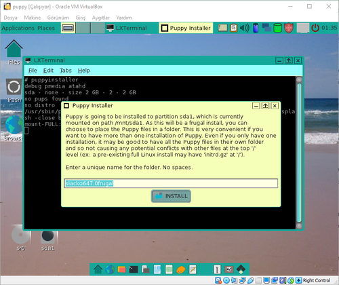Click the VirtualBox hard disk status icon

click(218, 280)
